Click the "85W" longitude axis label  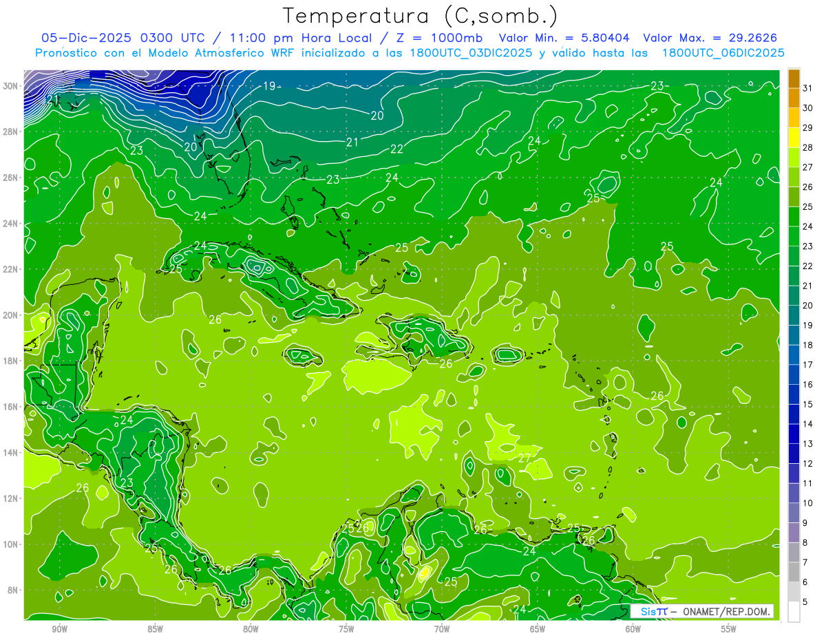tap(155, 629)
